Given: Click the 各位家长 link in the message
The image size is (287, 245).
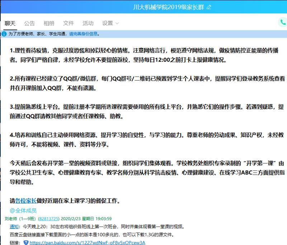Looking at the screenshot, I should point(27,201).
